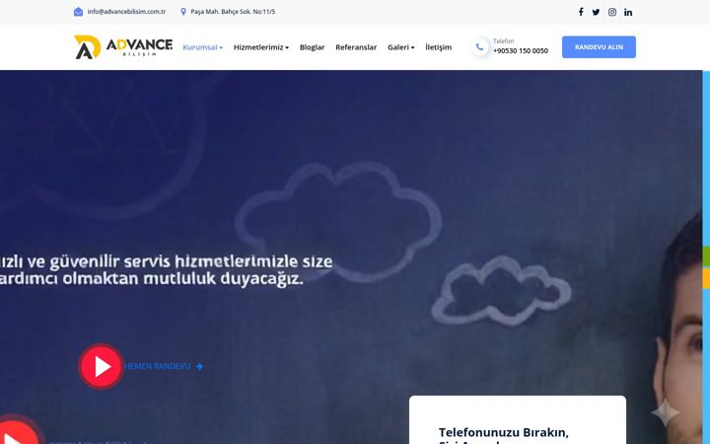
Task: Click the RANDEVU ALIN button
Action: pyautogui.click(x=599, y=47)
